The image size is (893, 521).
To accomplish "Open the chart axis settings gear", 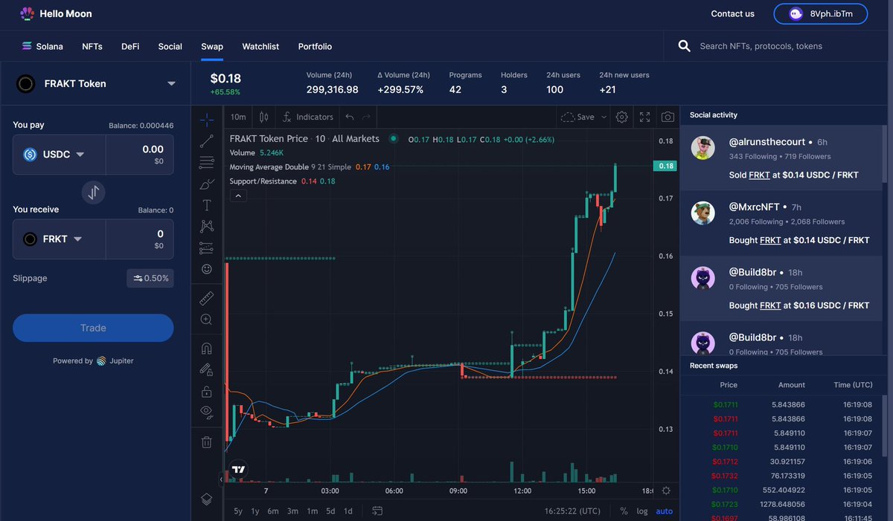I will (666, 491).
